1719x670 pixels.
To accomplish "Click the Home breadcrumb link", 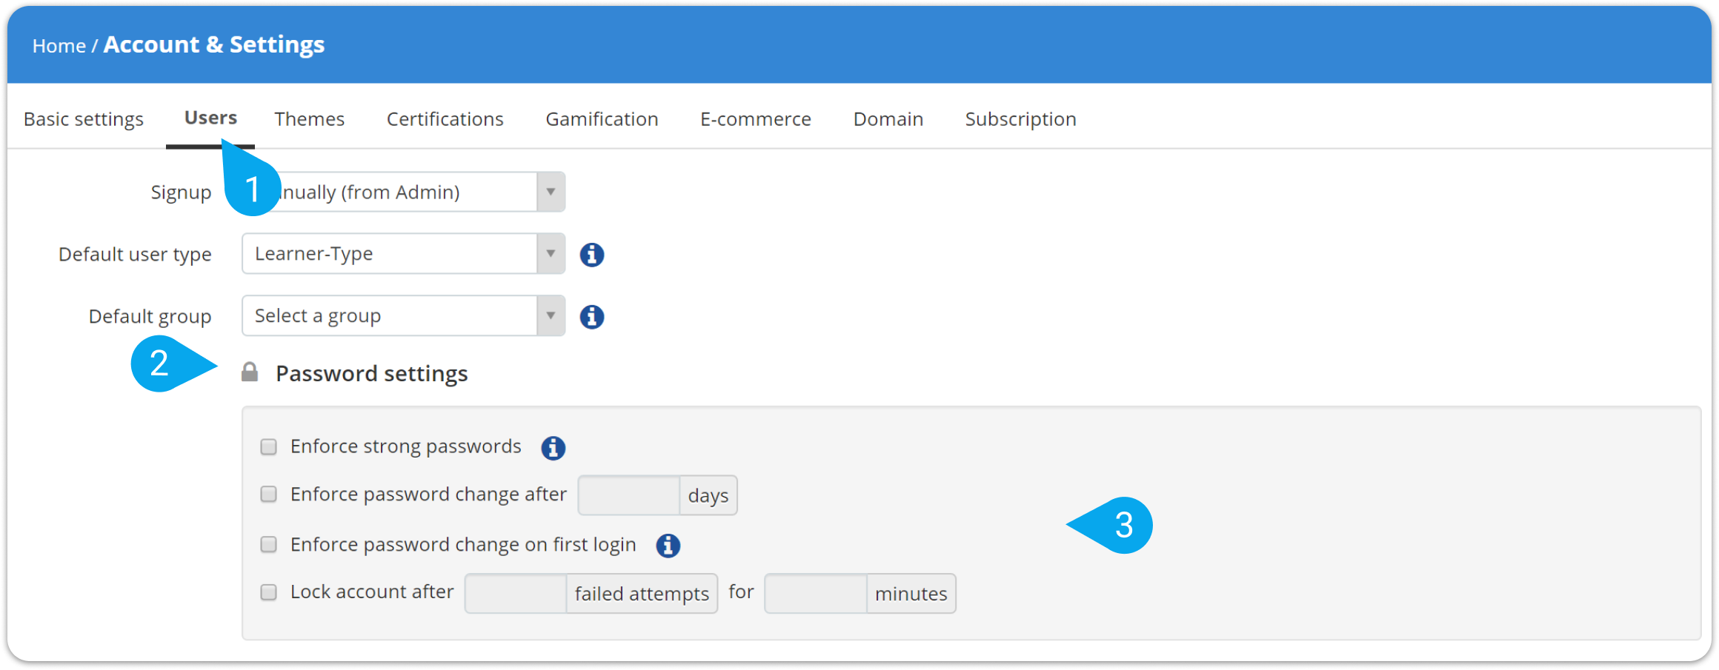I will pos(60,45).
